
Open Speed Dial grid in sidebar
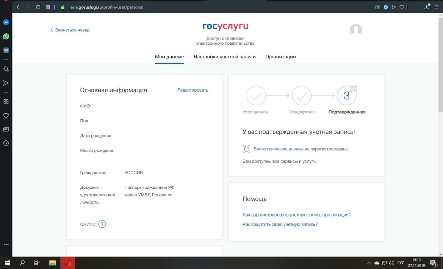point(6,101)
